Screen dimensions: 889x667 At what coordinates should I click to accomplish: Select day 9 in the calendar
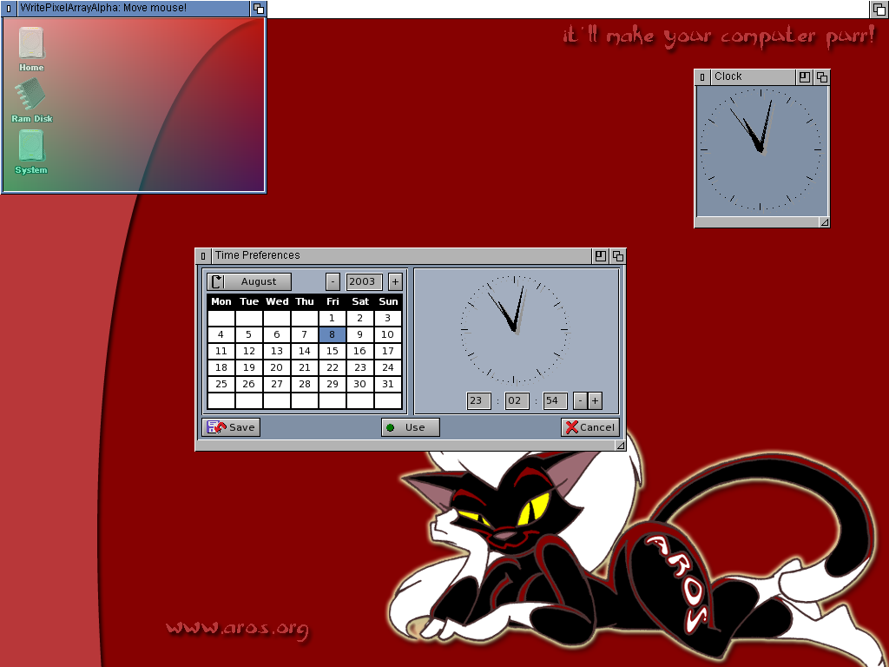click(360, 334)
